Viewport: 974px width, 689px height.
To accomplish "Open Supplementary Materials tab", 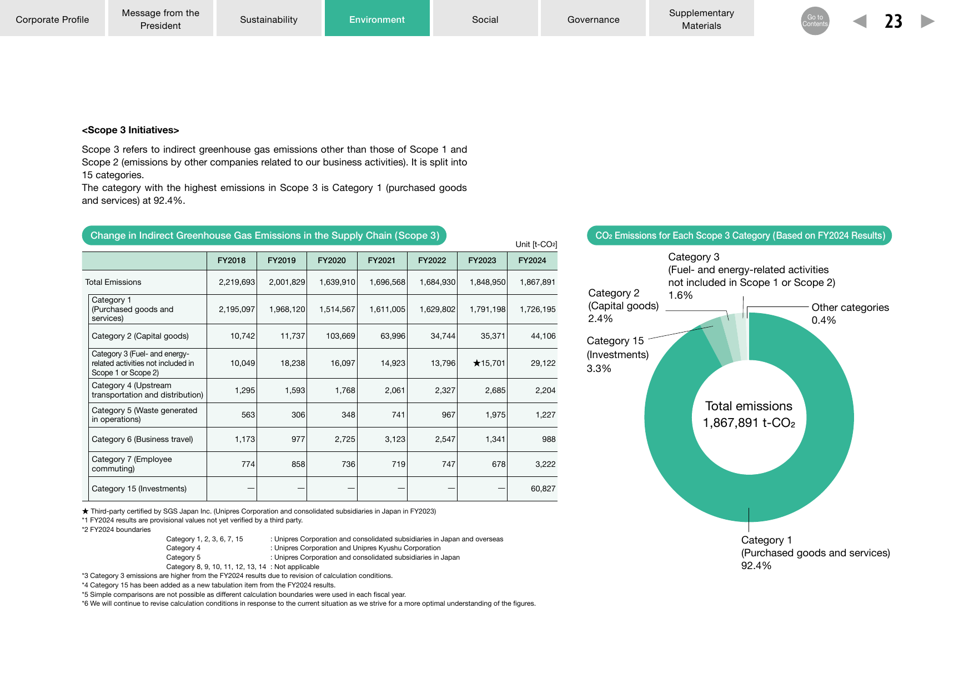I will coord(701,18).
